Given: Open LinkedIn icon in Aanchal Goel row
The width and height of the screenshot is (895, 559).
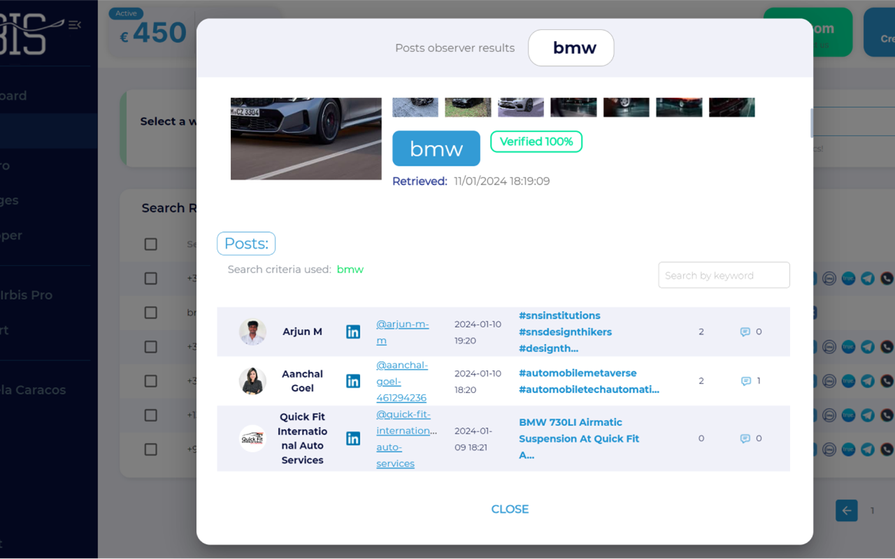Looking at the screenshot, I should pyautogui.click(x=353, y=381).
